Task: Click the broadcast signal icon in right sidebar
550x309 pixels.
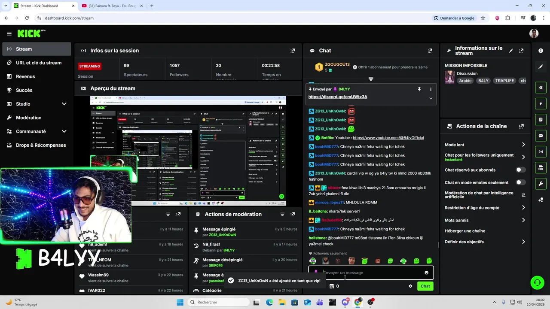Action: [x=541, y=151]
